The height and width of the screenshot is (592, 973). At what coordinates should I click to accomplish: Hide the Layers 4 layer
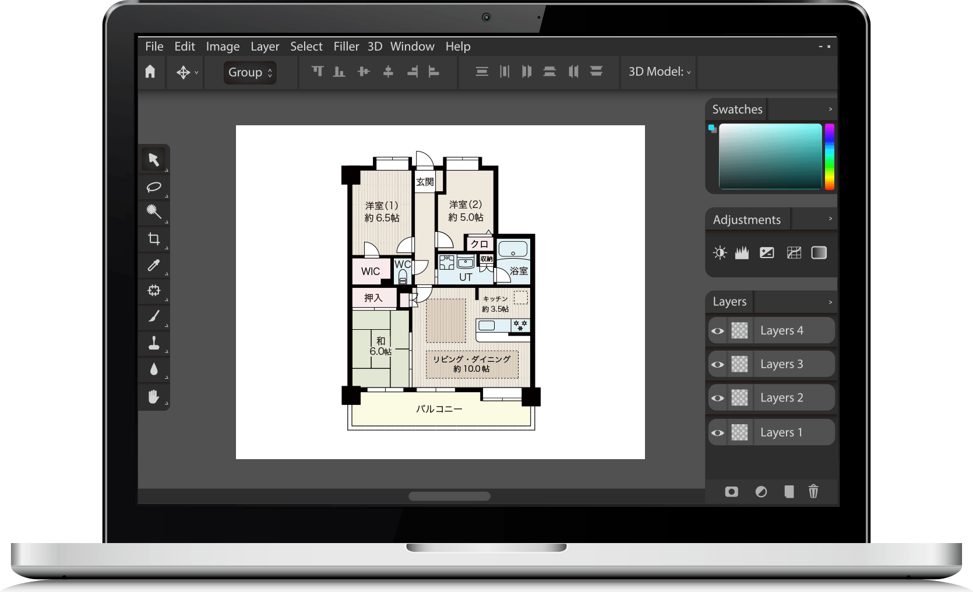[x=717, y=331]
